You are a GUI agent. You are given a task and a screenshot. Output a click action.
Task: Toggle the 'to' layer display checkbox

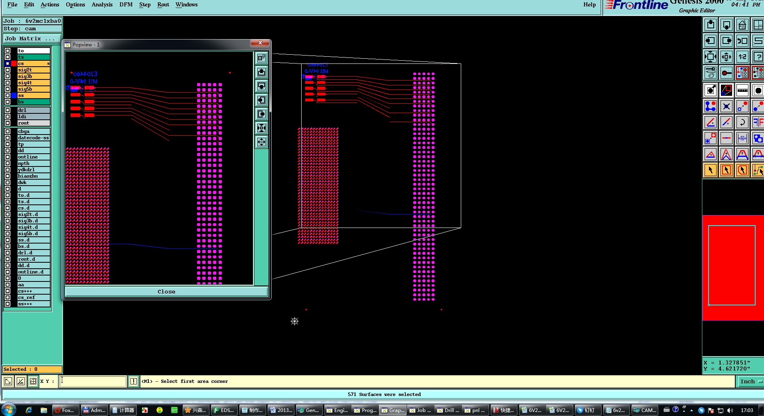pos(8,51)
